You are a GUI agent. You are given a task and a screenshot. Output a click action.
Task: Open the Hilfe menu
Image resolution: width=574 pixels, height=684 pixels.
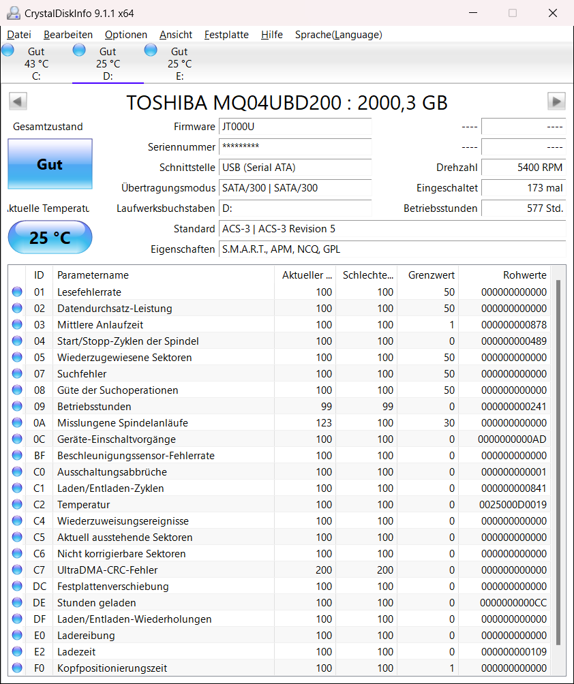(272, 35)
